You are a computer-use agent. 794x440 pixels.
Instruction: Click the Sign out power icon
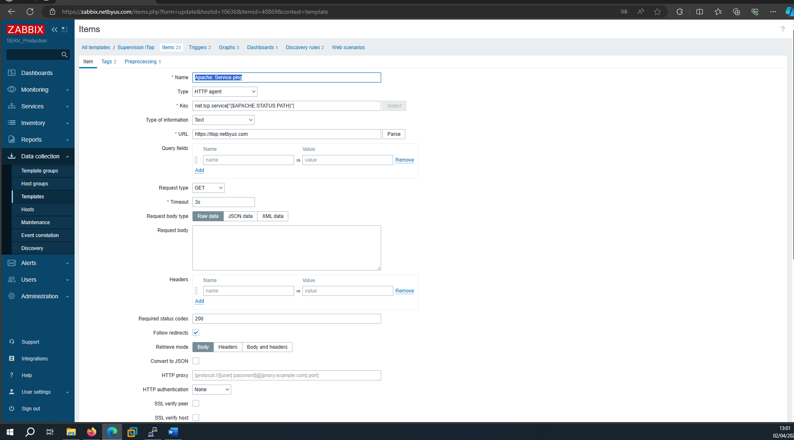click(12, 409)
